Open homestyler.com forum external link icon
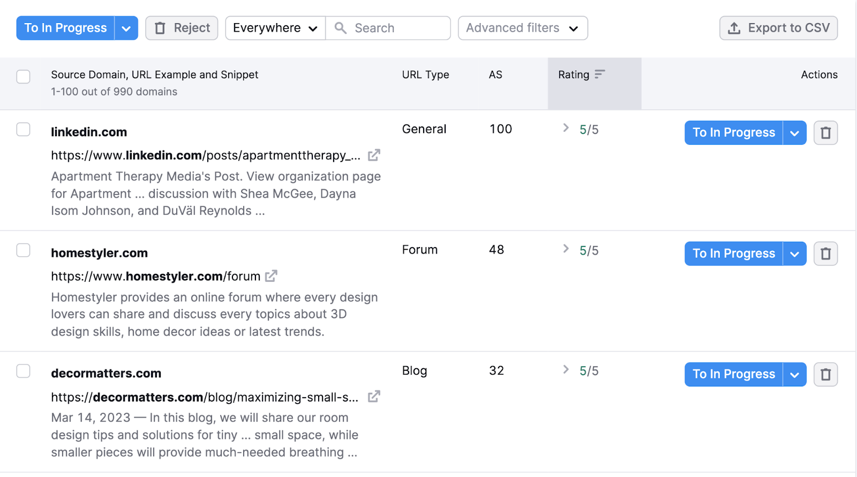 271,276
